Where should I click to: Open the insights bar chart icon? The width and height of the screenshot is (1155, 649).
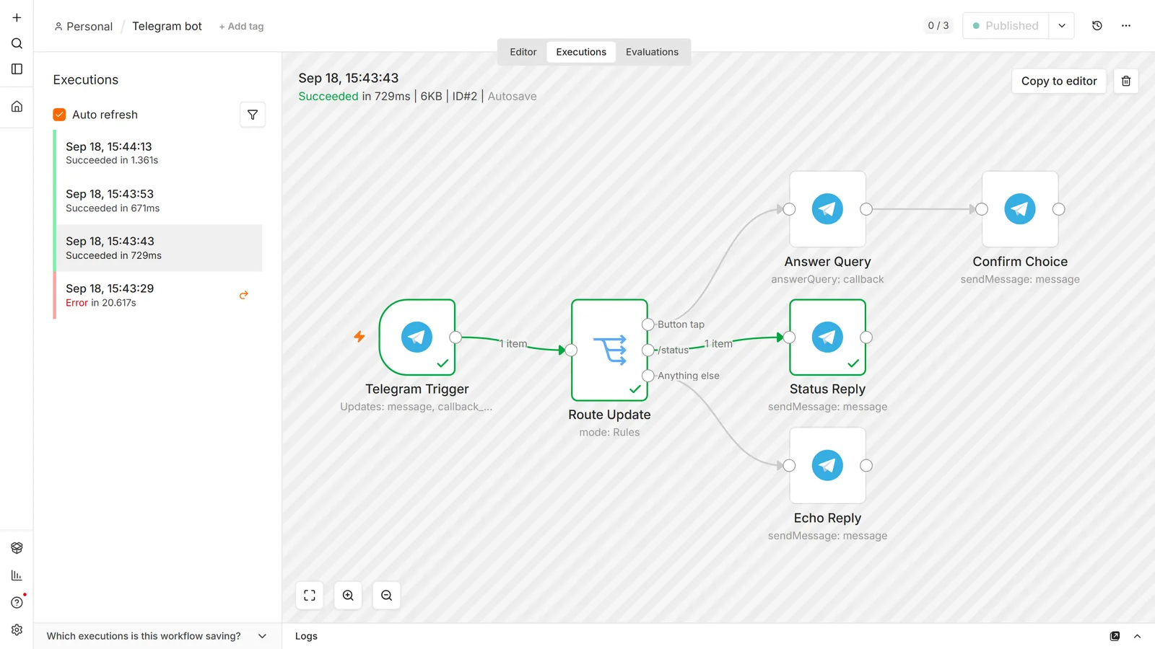click(x=17, y=575)
